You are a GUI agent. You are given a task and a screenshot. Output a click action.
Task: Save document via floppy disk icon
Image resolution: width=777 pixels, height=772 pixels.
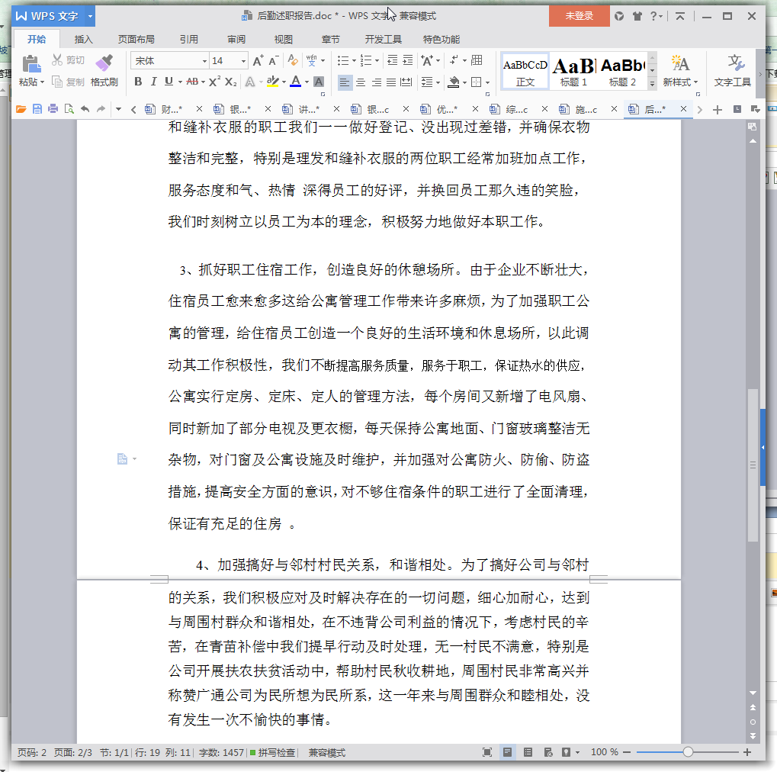37,109
